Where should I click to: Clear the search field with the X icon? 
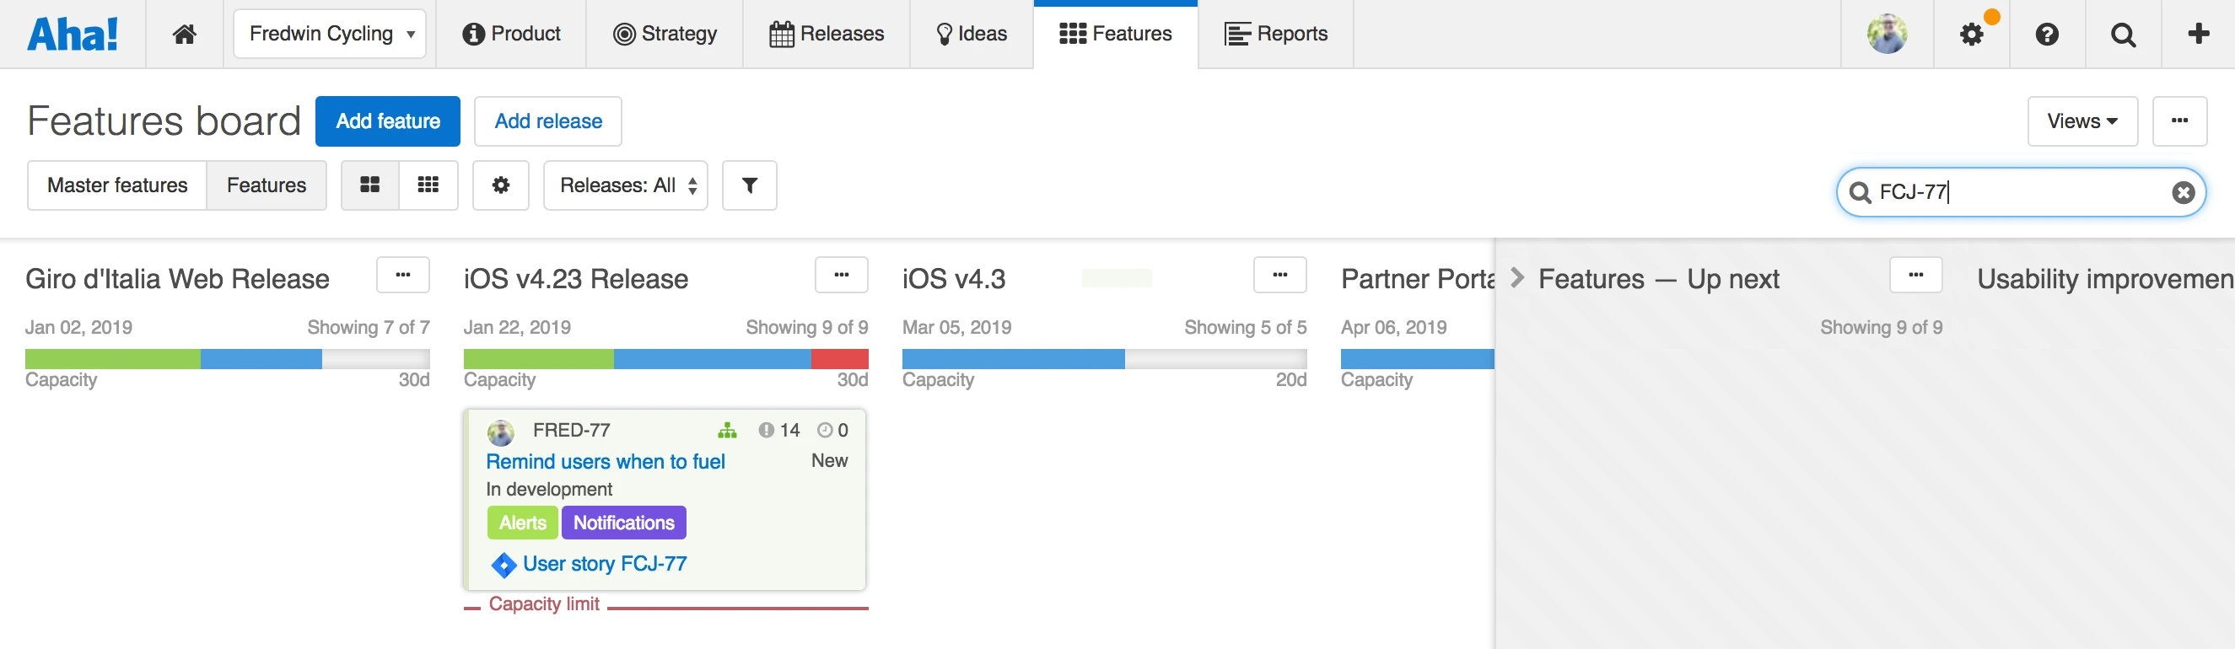click(2183, 193)
